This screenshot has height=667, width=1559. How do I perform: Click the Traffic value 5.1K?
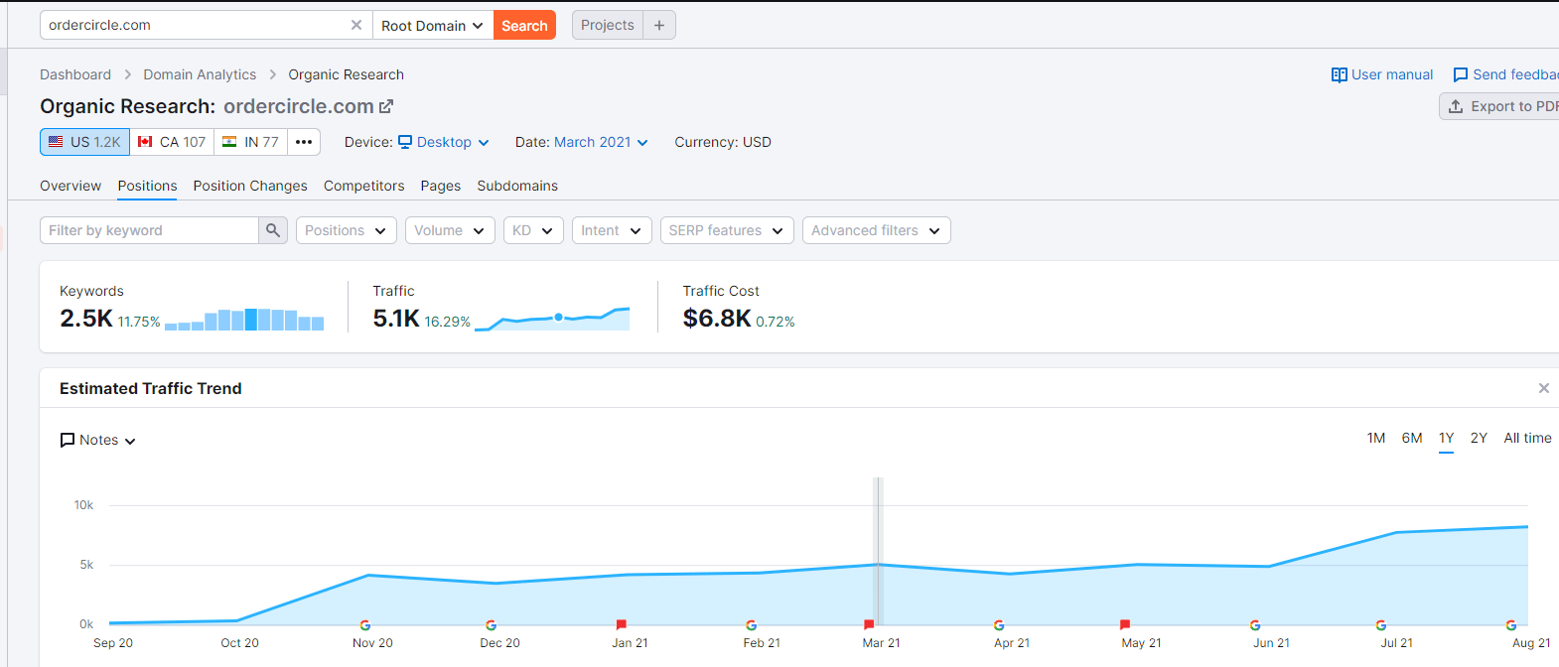[396, 319]
